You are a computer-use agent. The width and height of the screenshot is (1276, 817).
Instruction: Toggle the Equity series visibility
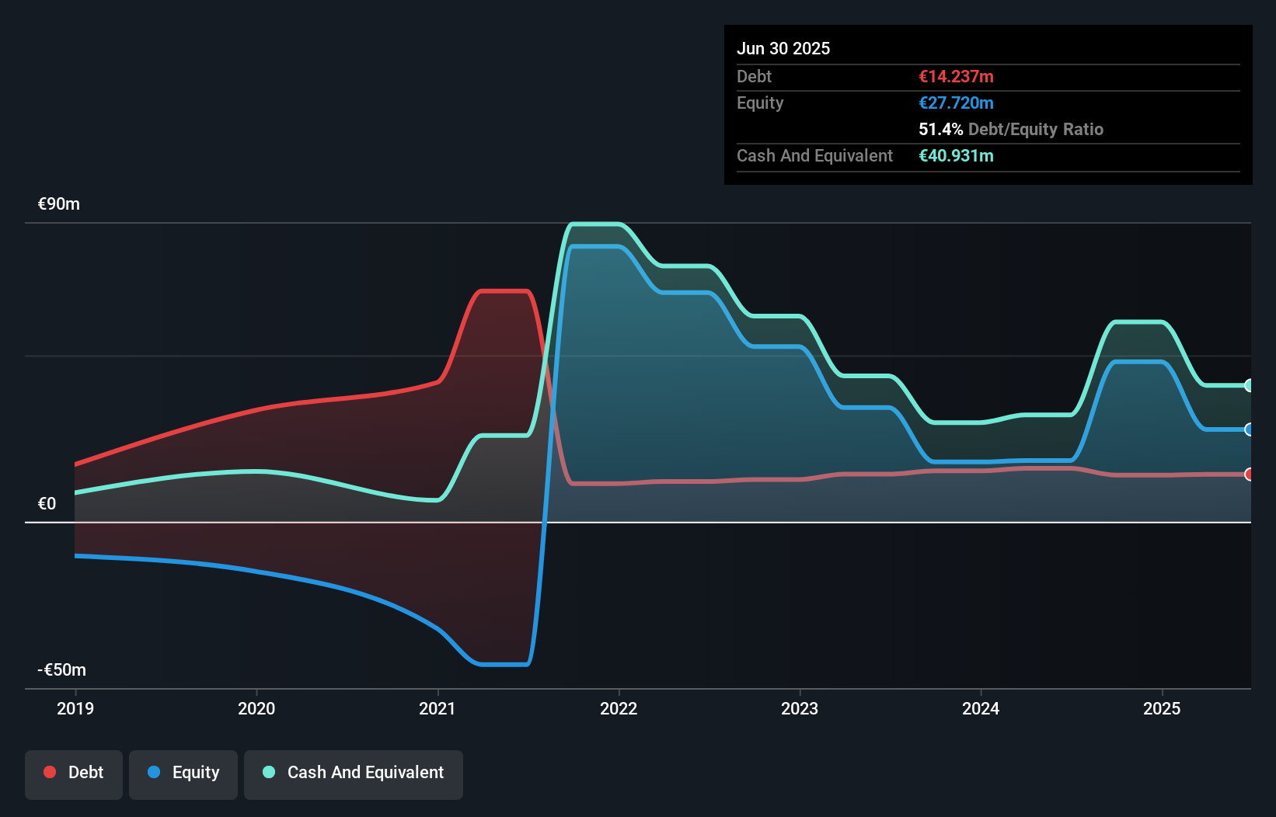[x=183, y=774]
